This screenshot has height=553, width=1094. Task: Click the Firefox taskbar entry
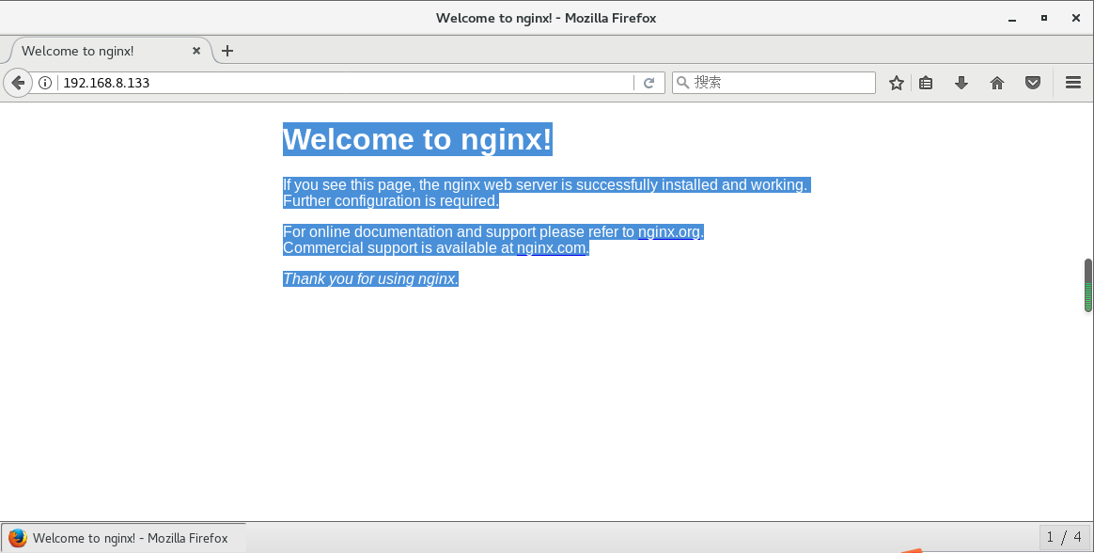click(123, 538)
